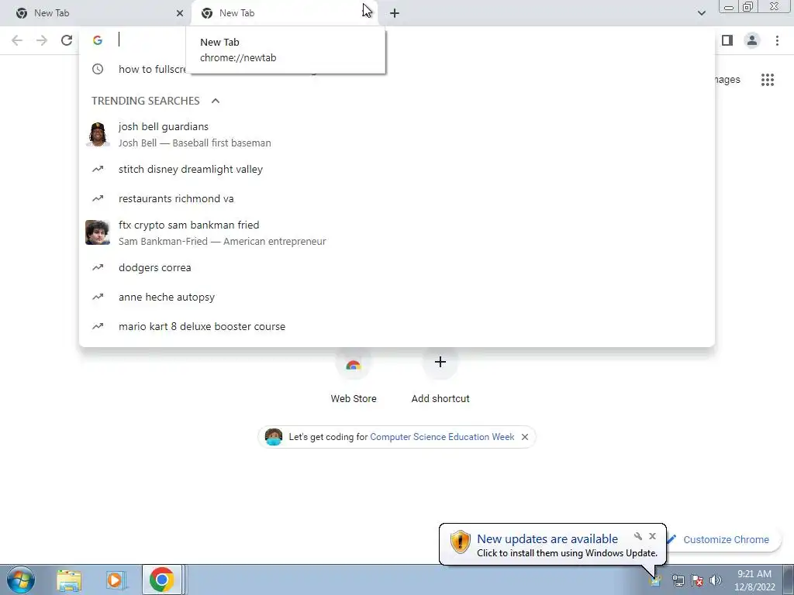Open the tab search dropdown arrow
This screenshot has height=595, width=794.
[x=701, y=13]
